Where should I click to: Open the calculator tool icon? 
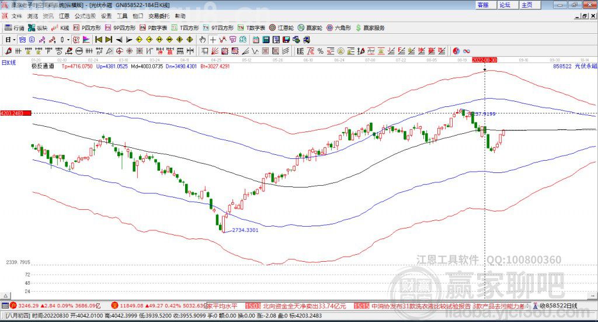click(x=266, y=40)
